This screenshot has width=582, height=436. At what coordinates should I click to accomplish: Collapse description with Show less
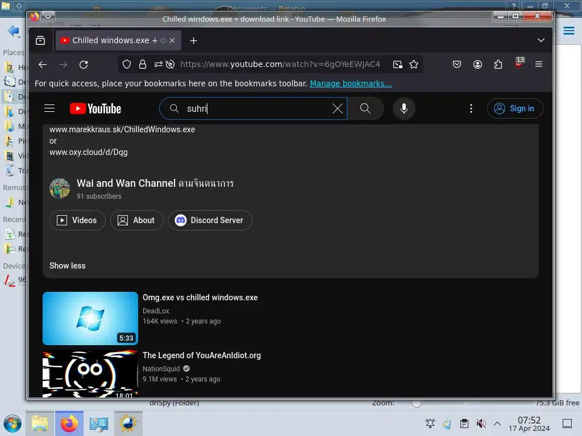68,266
